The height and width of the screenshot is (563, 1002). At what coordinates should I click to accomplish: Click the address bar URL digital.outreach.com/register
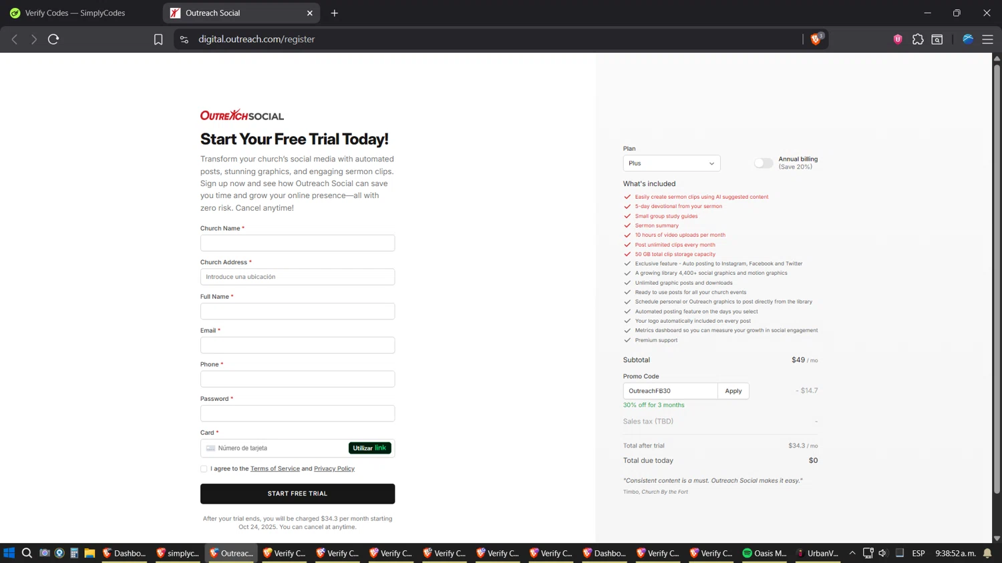(257, 39)
